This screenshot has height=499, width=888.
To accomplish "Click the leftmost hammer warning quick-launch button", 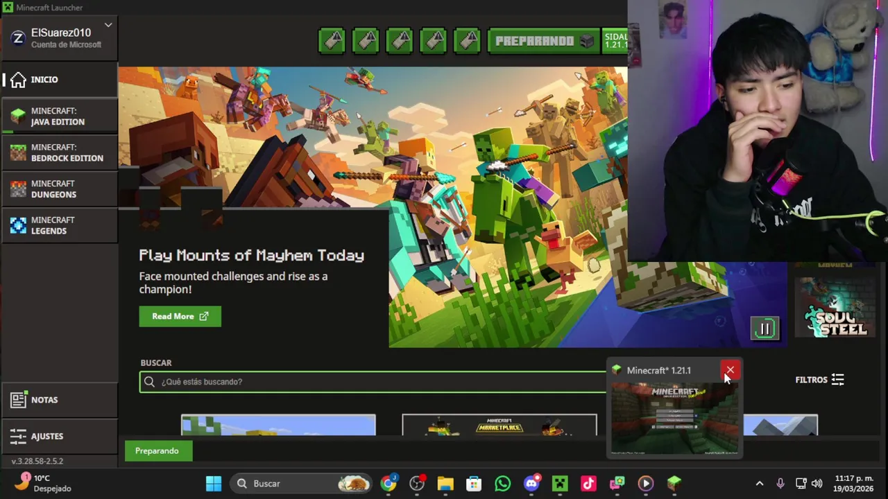I will tap(332, 41).
